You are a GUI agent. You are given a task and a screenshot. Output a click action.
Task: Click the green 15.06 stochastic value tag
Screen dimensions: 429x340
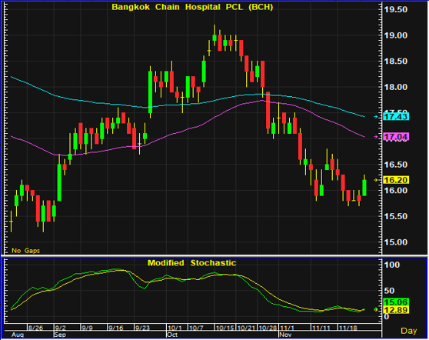click(396, 302)
